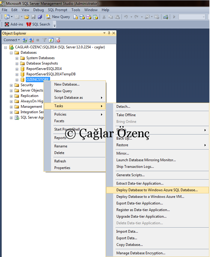
Task: Close the Object Explorer panel
Action: click(113, 33)
